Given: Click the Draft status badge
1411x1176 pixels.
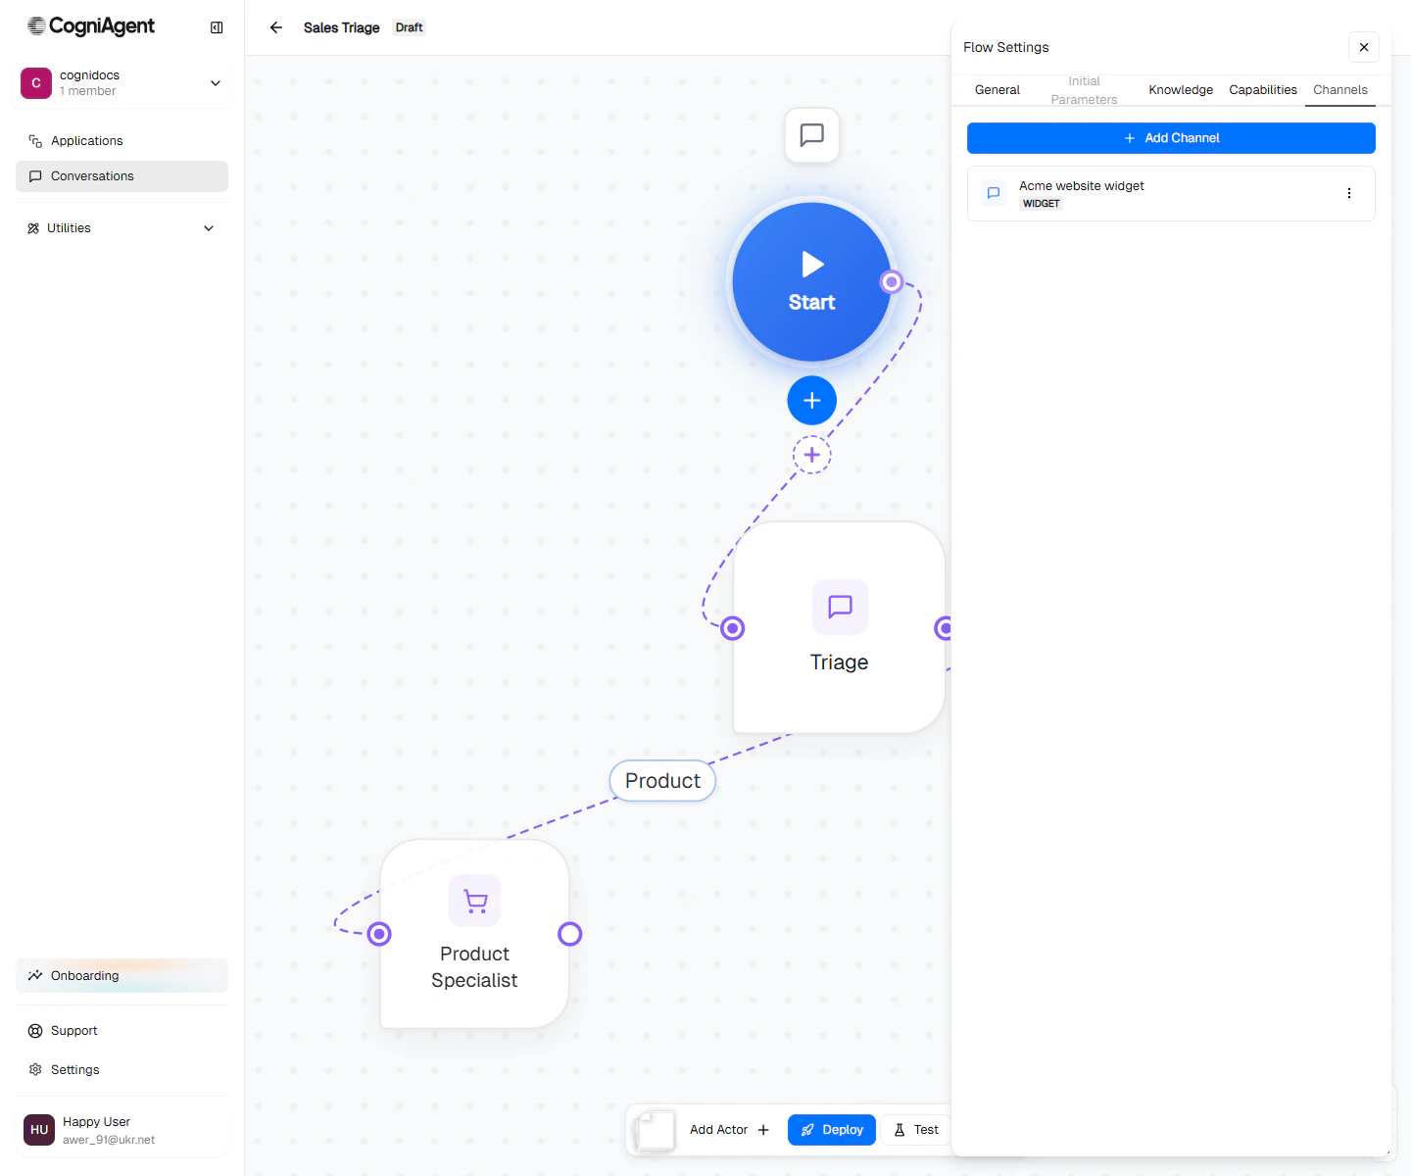Looking at the screenshot, I should coord(410,27).
